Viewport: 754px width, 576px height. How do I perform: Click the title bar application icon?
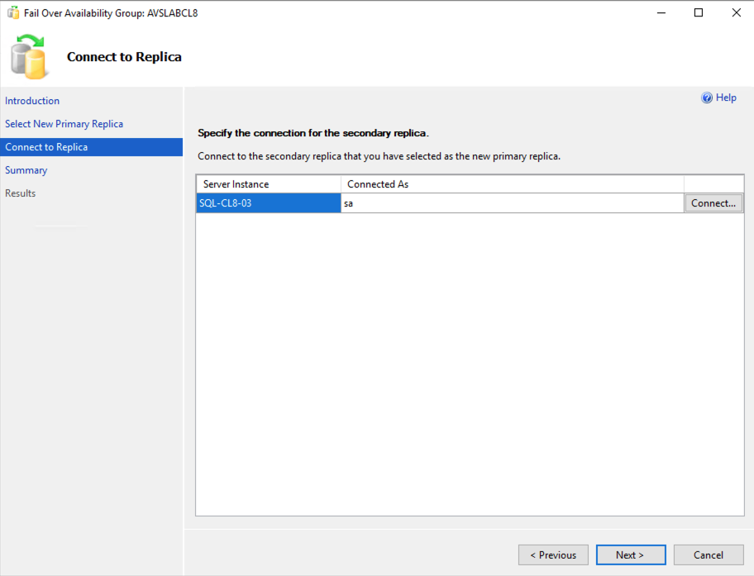tap(13, 12)
